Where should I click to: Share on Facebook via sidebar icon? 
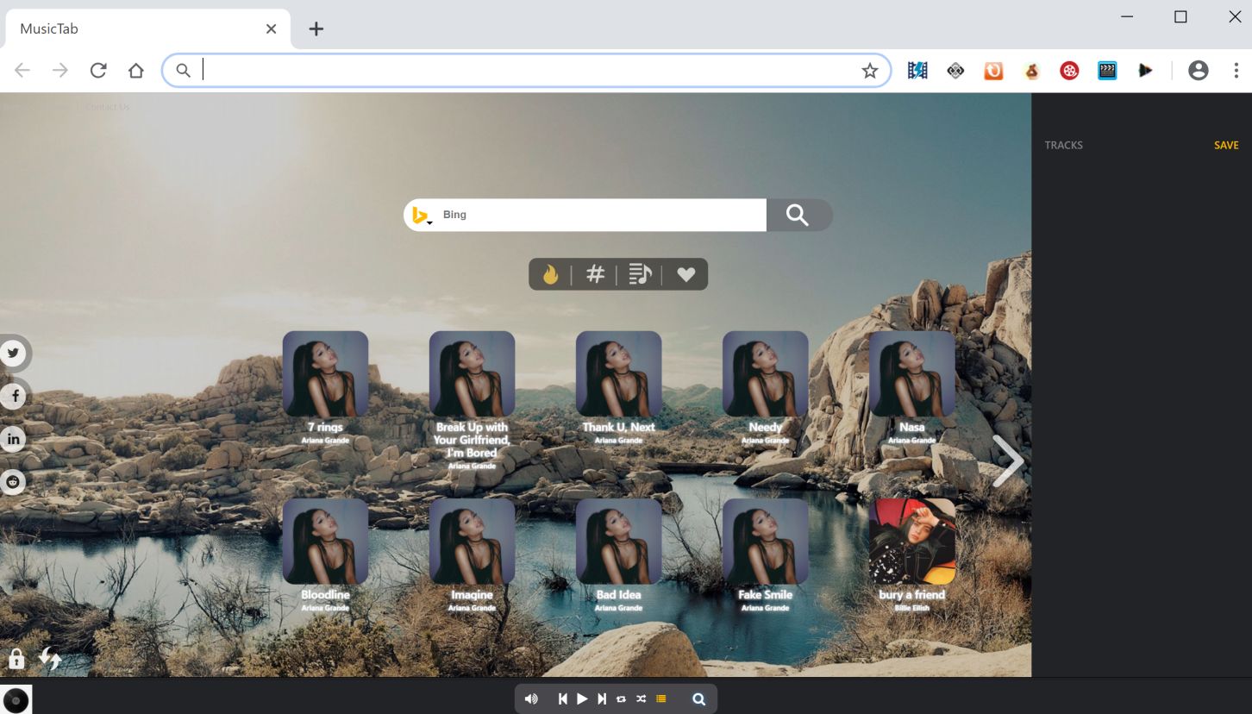(14, 396)
